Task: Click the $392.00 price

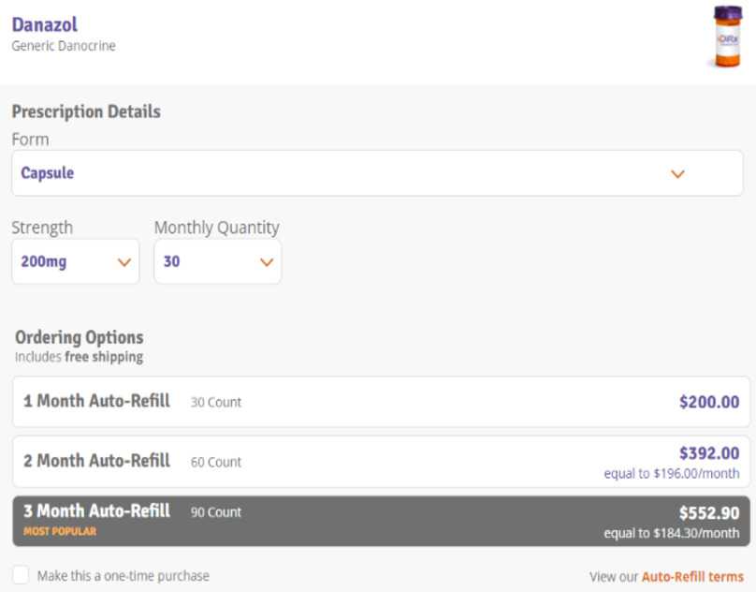Action: pyautogui.click(x=708, y=453)
